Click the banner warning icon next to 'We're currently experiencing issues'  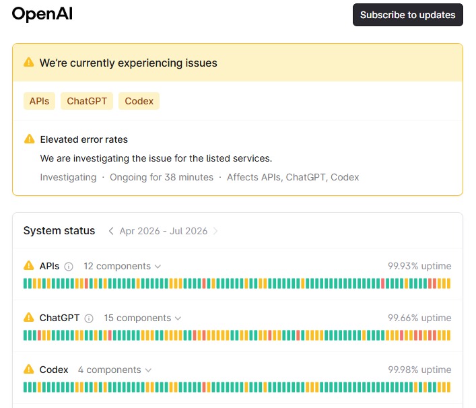[x=29, y=62]
